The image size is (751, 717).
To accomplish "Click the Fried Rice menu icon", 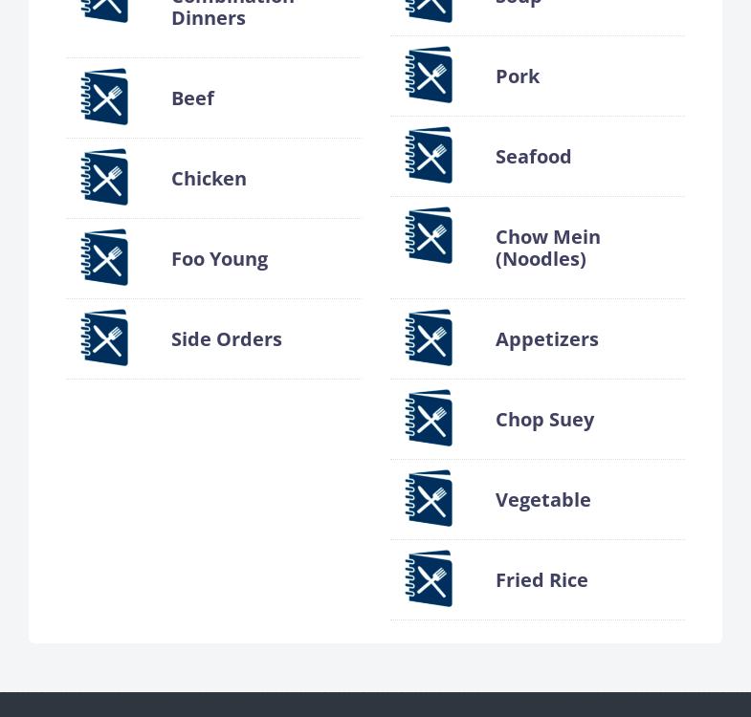I will tap(429, 579).
